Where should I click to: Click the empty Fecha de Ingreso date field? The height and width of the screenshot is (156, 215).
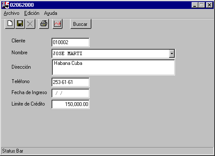click(71, 93)
